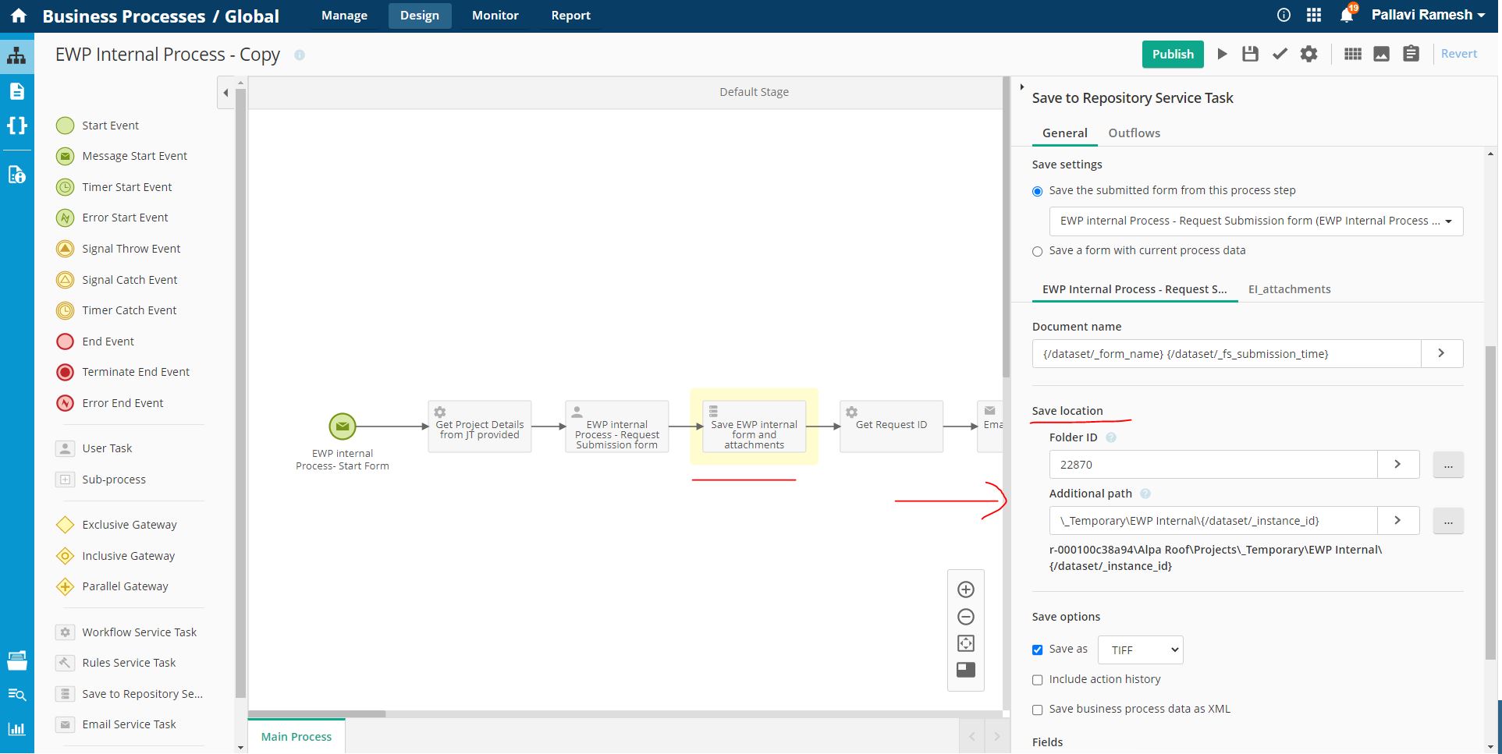Click the Folder ID input field

coord(1213,465)
